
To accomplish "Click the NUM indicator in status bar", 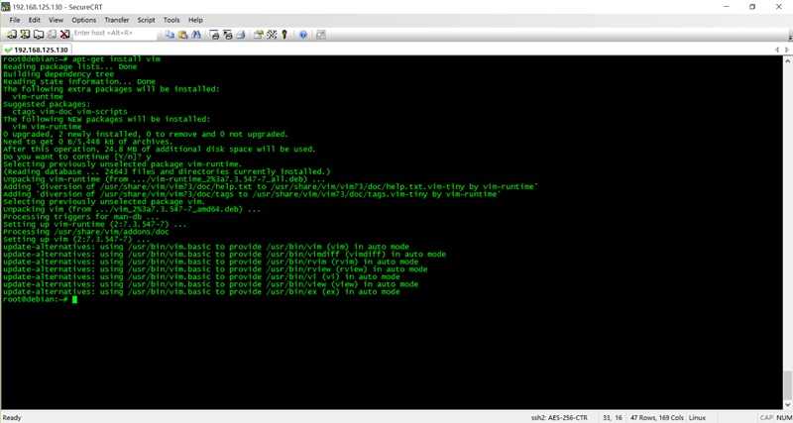I will 782,418.
